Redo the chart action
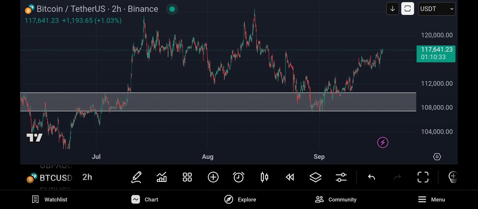 click(397, 177)
